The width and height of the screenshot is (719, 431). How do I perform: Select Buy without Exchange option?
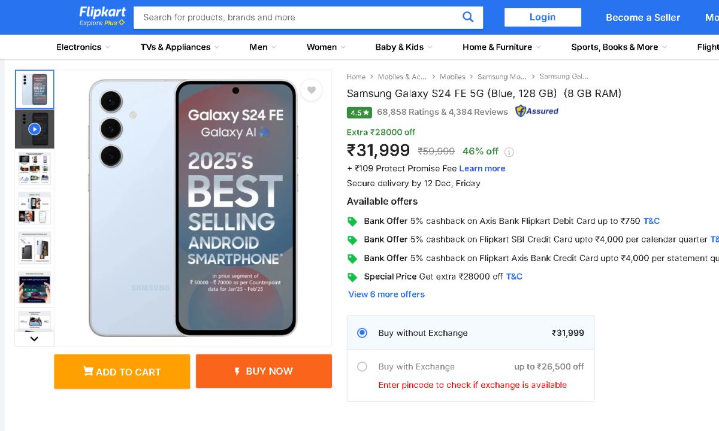(x=362, y=333)
